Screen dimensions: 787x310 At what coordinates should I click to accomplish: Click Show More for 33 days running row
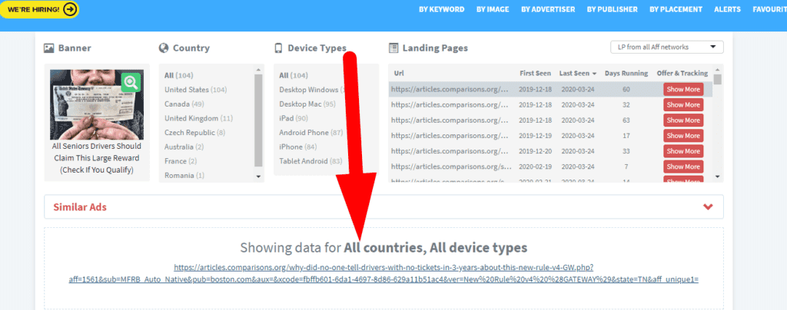click(x=683, y=151)
